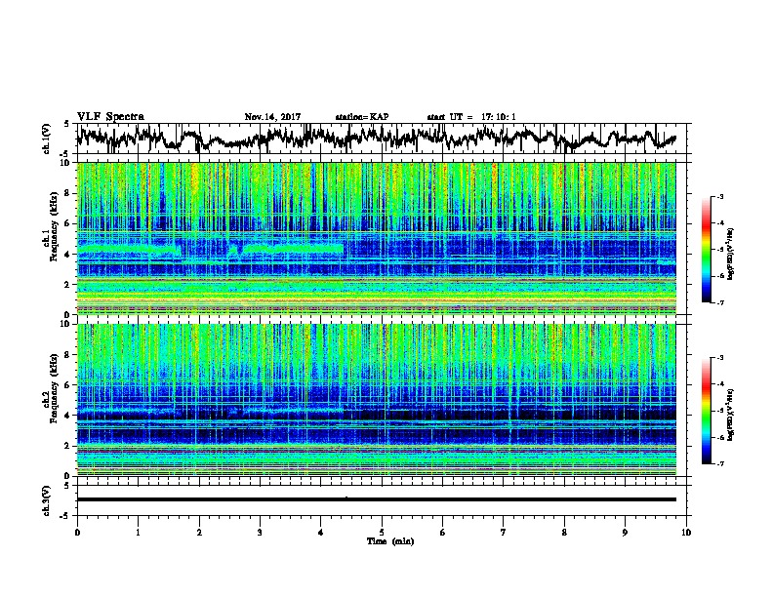Viewport: 773px width, 597px height.
Task: Click time axis tick label "8"
Action: [564, 533]
